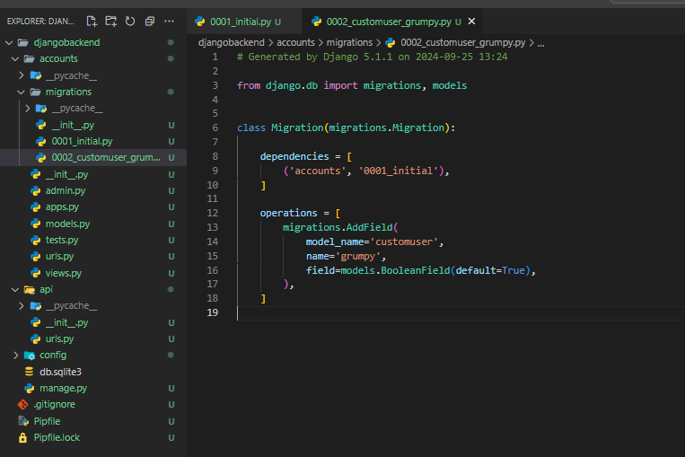Collapse all folders in Explorer
Screen dimensions: 685x457
(150, 21)
